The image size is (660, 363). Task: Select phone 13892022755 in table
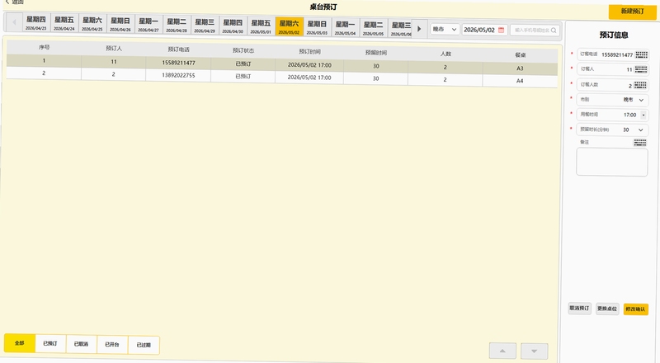point(178,75)
